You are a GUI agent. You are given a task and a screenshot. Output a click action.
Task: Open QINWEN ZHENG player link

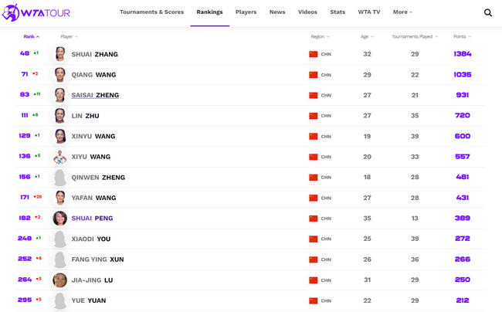(x=98, y=178)
